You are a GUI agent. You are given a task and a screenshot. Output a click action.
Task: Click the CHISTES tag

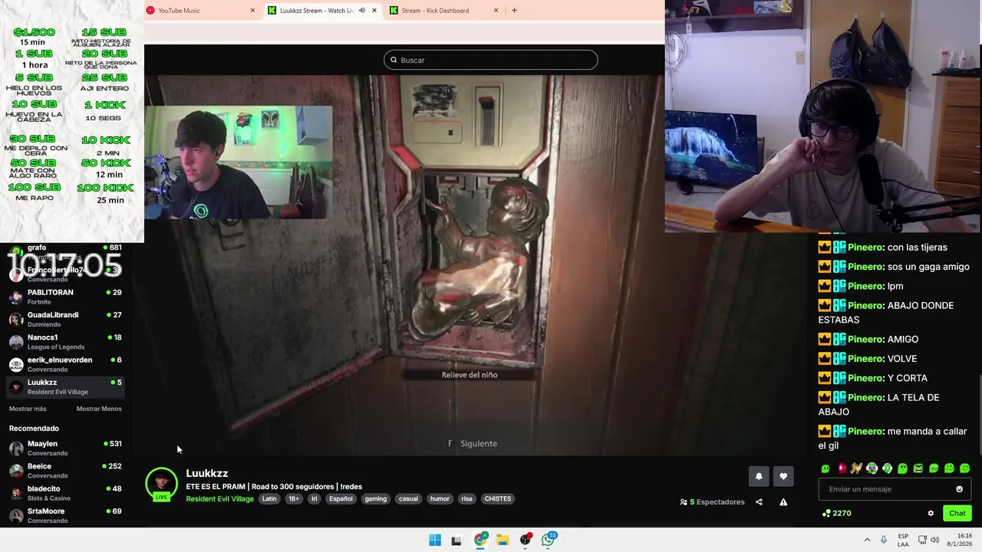coord(497,499)
